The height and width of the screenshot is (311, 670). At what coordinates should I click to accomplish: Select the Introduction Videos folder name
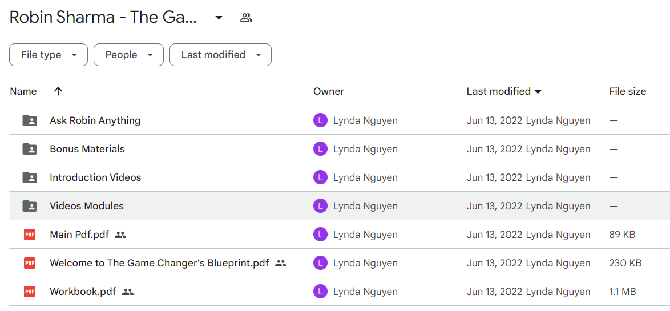pos(95,177)
